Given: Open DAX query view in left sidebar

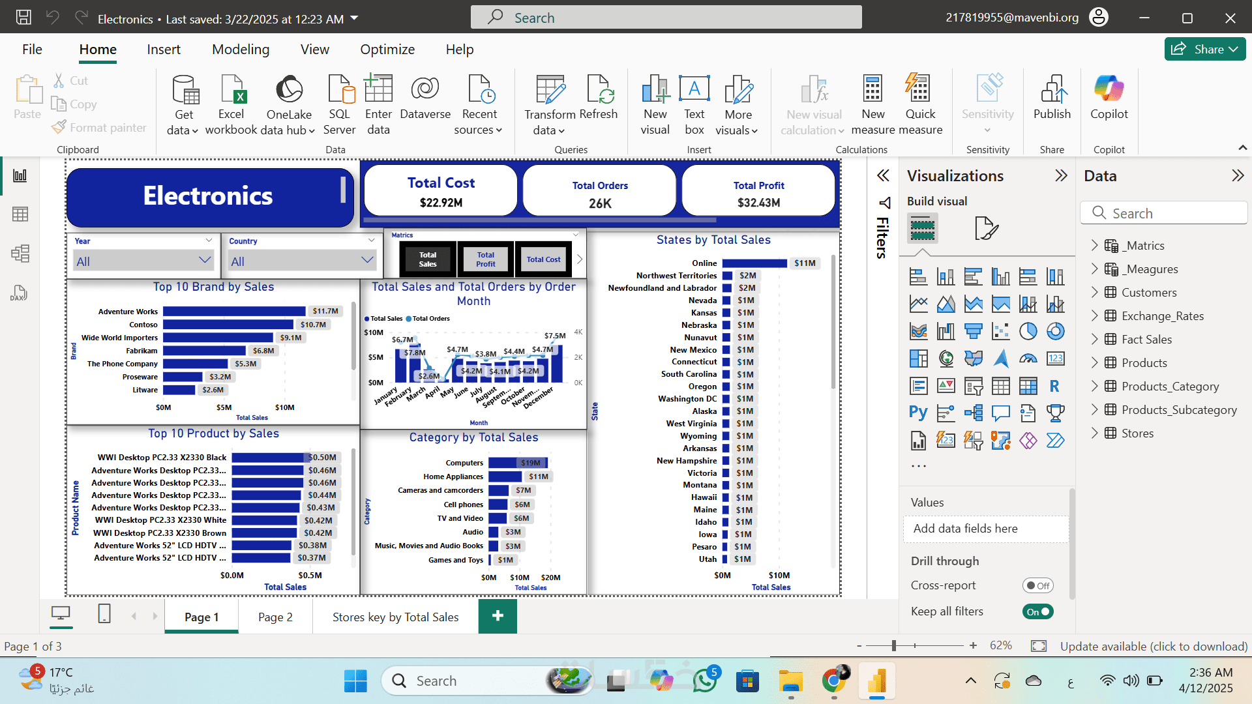Looking at the screenshot, I should click(x=19, y=293).
